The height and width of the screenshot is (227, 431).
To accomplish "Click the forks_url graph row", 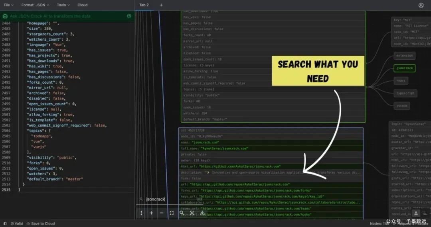I will 271,190.
